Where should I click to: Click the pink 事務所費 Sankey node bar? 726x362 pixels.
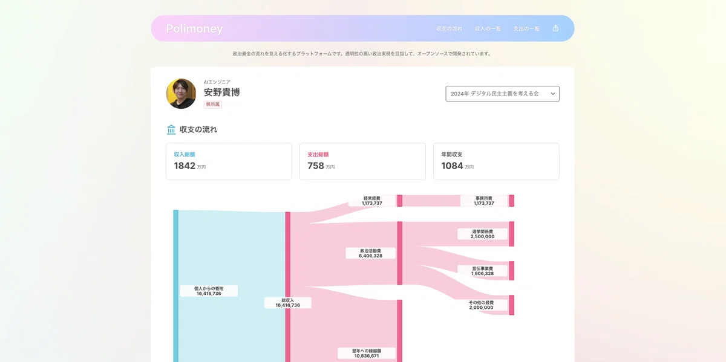tap(511, 201)
